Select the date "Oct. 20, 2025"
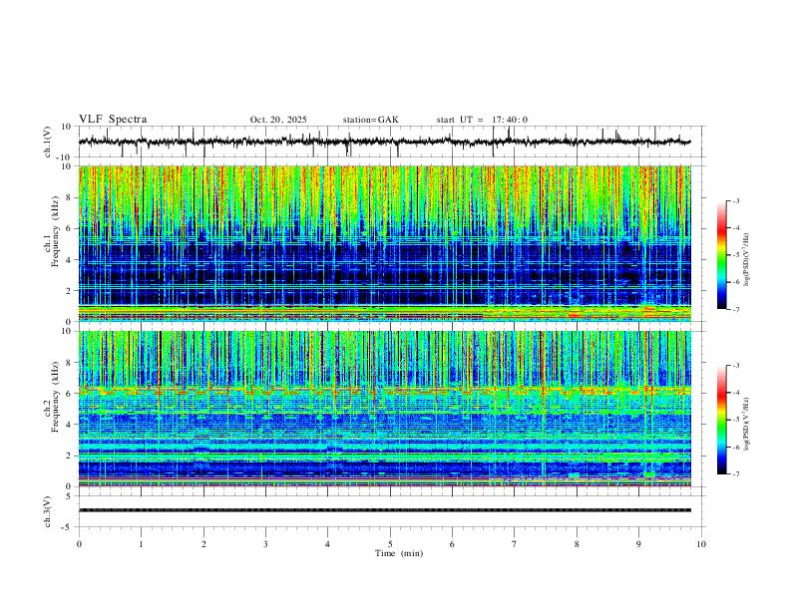The width and height of the screenshot is (790, 610). coord(278,120)
